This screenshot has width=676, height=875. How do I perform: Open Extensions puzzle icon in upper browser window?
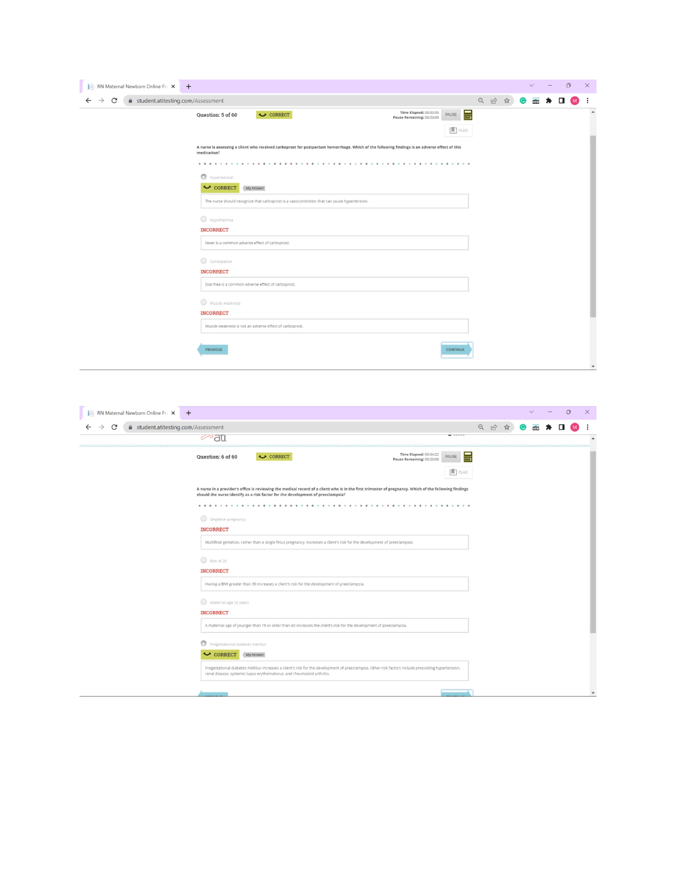(x=548, y=101)
